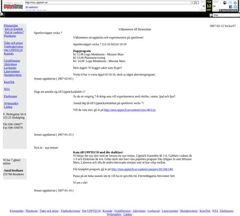The width and height of the screenshot is (240, 216).
Task: Click the broken image icon beside the Sök field
Action: [x=211, y=15]
